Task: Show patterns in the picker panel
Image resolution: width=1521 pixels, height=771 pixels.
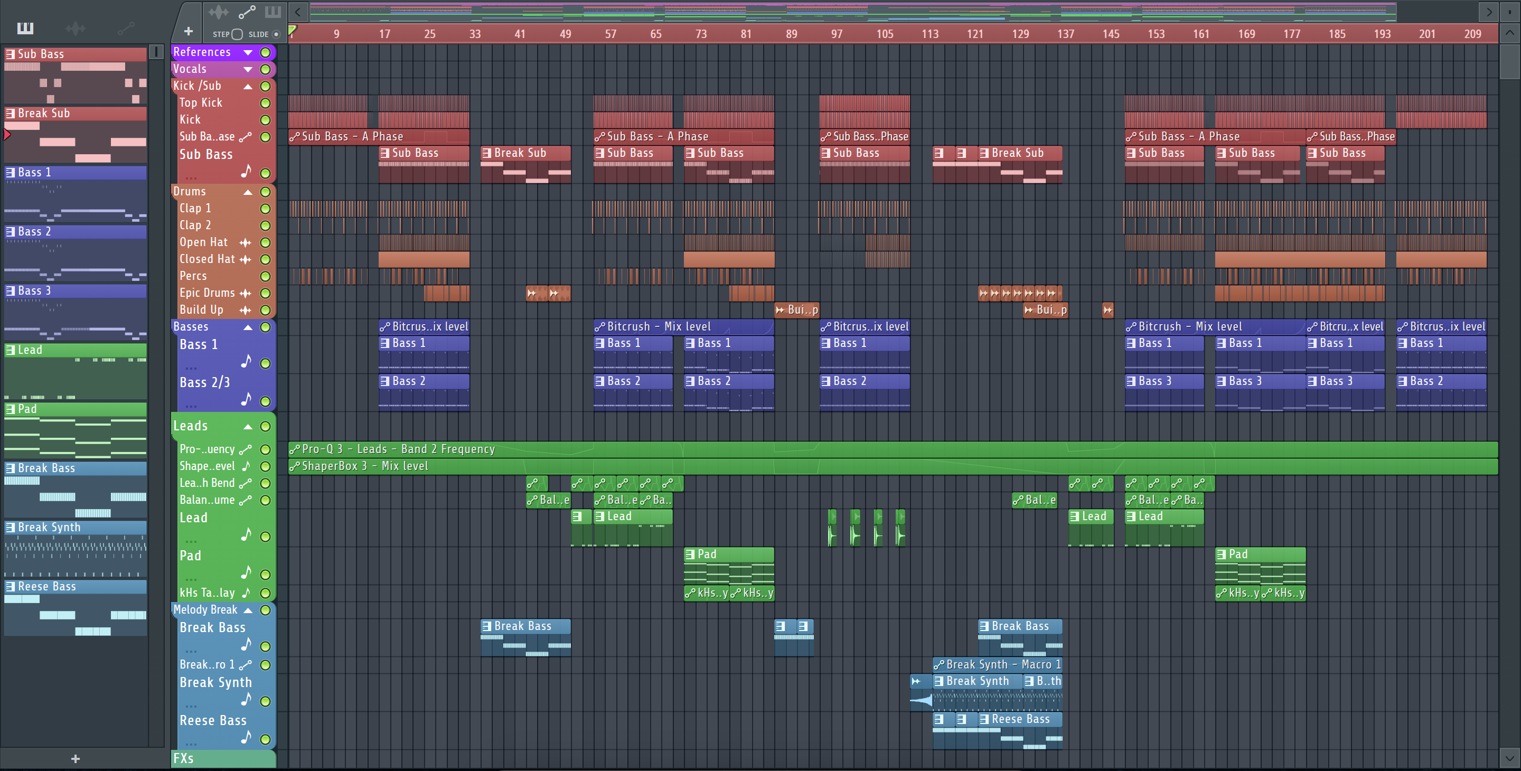Action: click(x=25, y=28)
